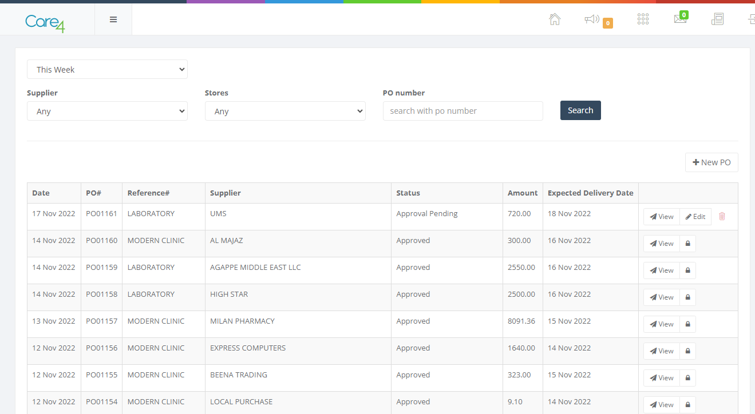Click the lock icon for PO01158
The height and width of the screenshot is (414, 755).
tap(687, 297)
